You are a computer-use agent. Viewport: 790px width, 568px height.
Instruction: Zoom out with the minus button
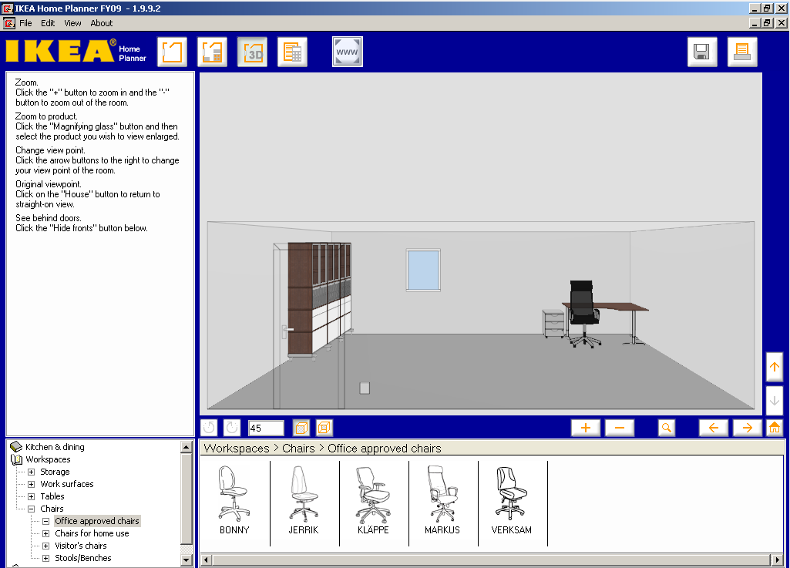620,428
